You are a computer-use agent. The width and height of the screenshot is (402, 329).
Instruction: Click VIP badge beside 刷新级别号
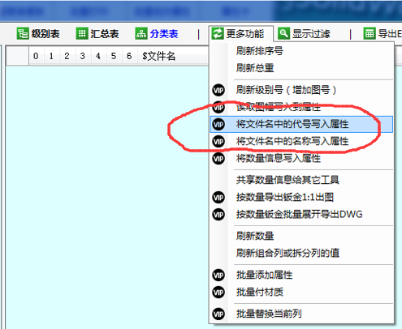pos(218,90)
